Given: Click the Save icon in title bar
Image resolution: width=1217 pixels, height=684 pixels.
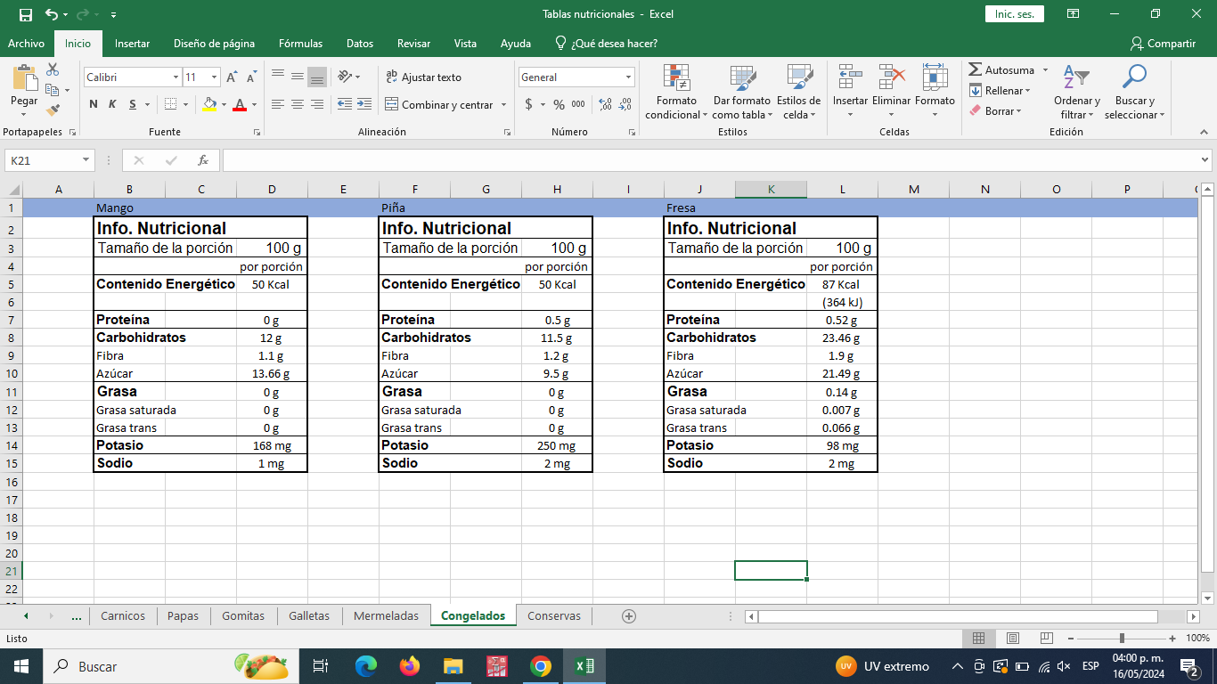Looking at the screenshot, I should coord(25,14).
